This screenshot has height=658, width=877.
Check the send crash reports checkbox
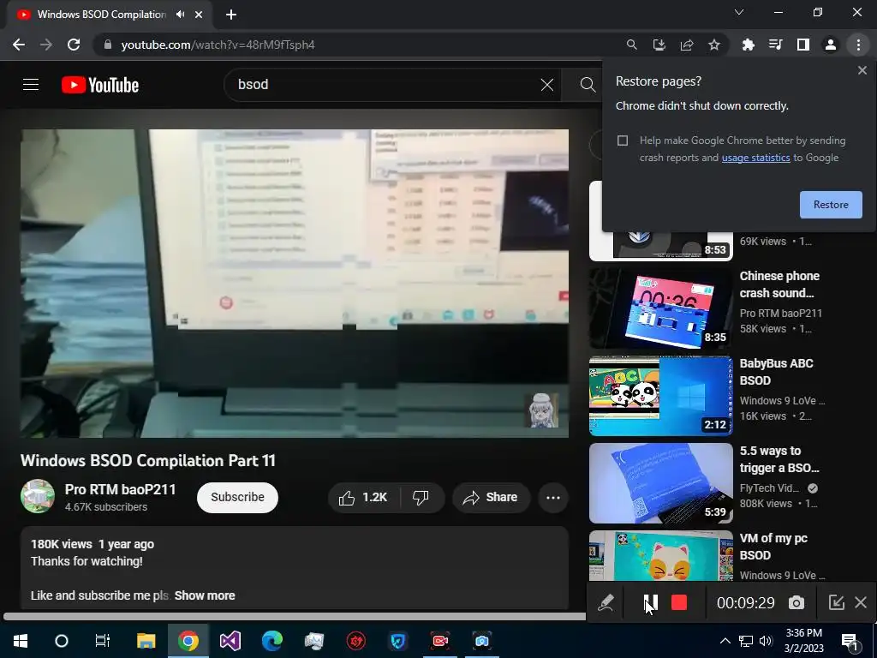pyautogui.click(x=623, y=141)
